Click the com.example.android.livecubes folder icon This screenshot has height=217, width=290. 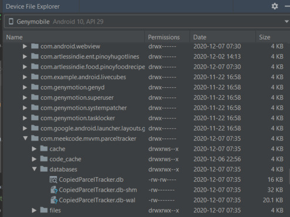tap(35, 77)
